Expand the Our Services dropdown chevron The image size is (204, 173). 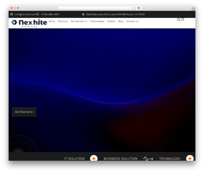(86, 21)
